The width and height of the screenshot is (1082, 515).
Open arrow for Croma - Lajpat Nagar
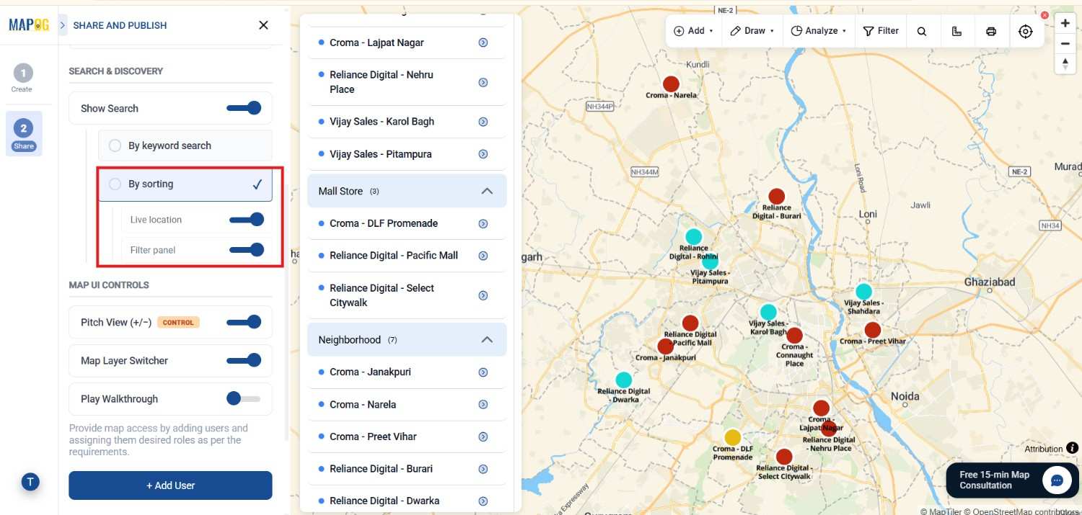coord(483,42)
